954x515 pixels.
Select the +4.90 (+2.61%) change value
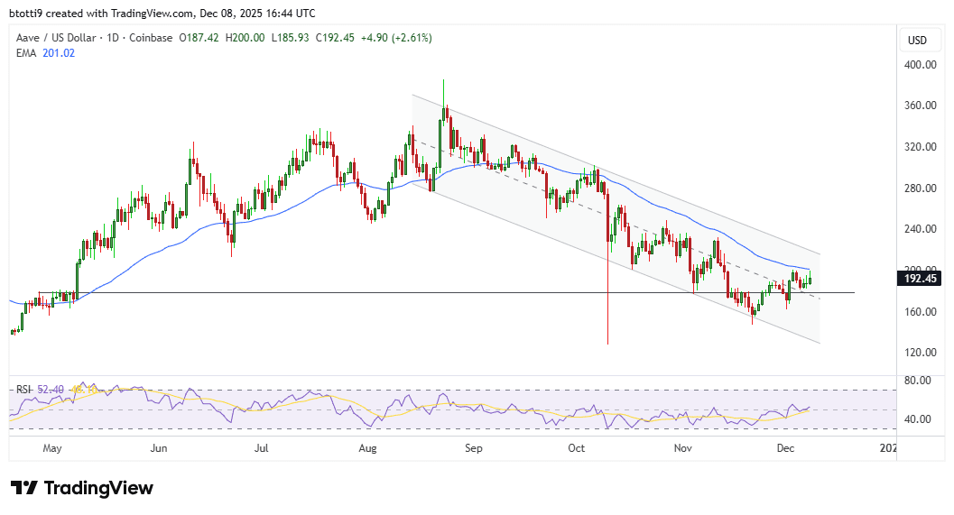397,38
